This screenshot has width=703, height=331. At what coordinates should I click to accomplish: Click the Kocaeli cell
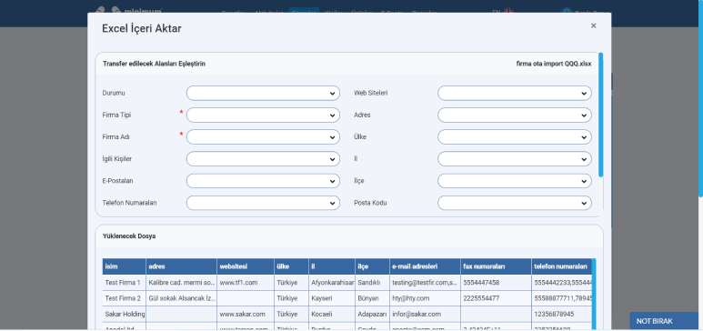(332, 314)
